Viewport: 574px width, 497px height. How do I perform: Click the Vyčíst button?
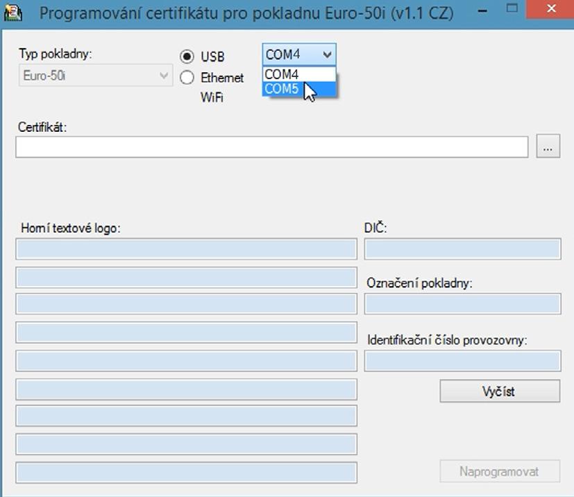[500, 391]
